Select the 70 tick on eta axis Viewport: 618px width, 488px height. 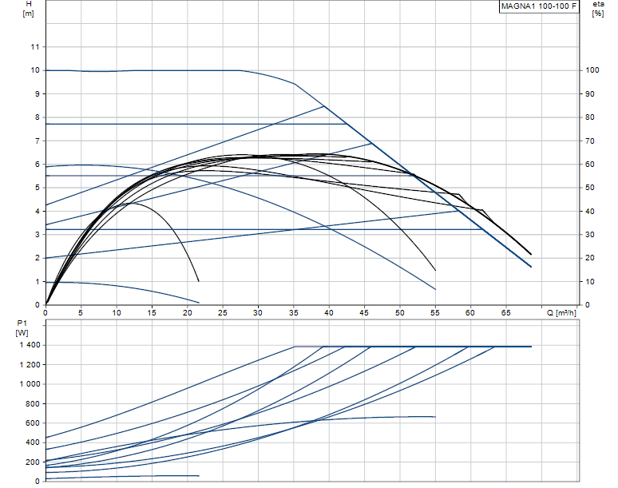tap(589, 141)
